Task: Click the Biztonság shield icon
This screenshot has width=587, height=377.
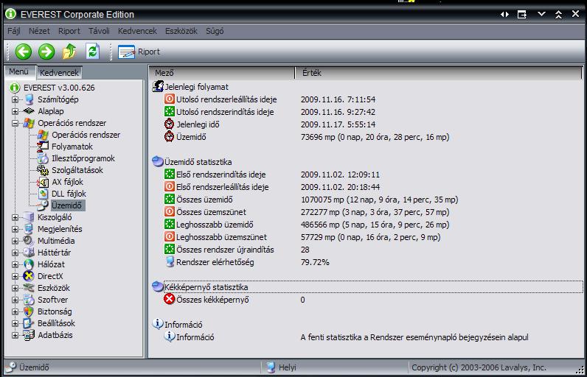Action: [29, 311]
